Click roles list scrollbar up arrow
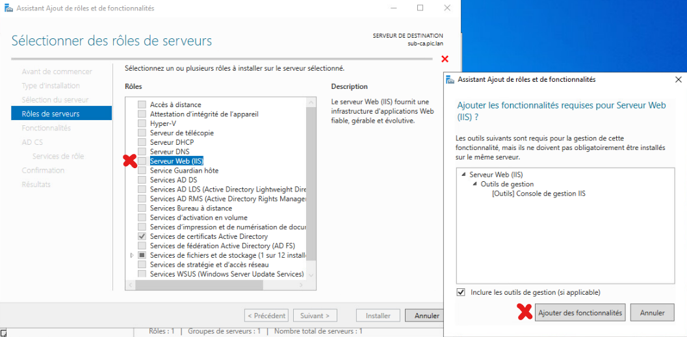Screen dimensions: 687x337 (x=311, y=103)
